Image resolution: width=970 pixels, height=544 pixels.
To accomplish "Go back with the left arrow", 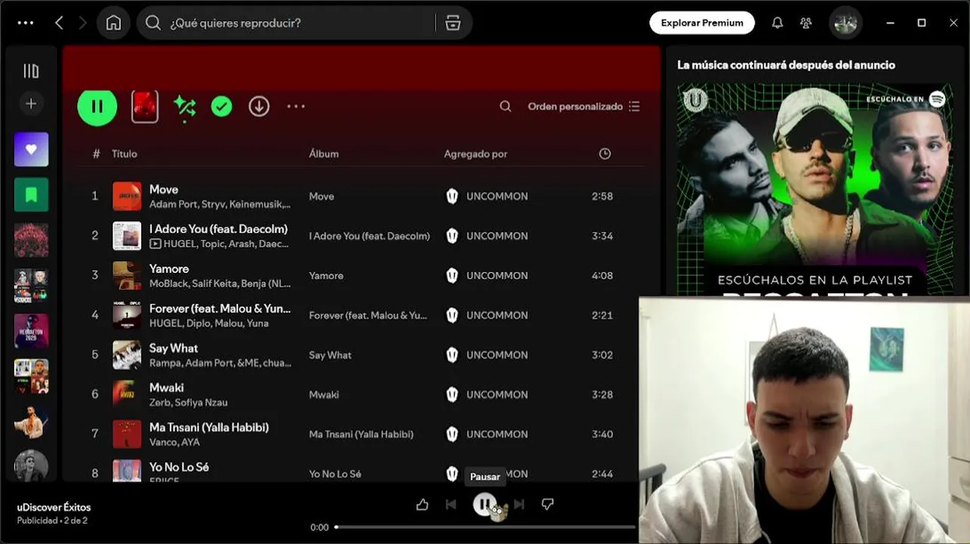I will [59, 23].
